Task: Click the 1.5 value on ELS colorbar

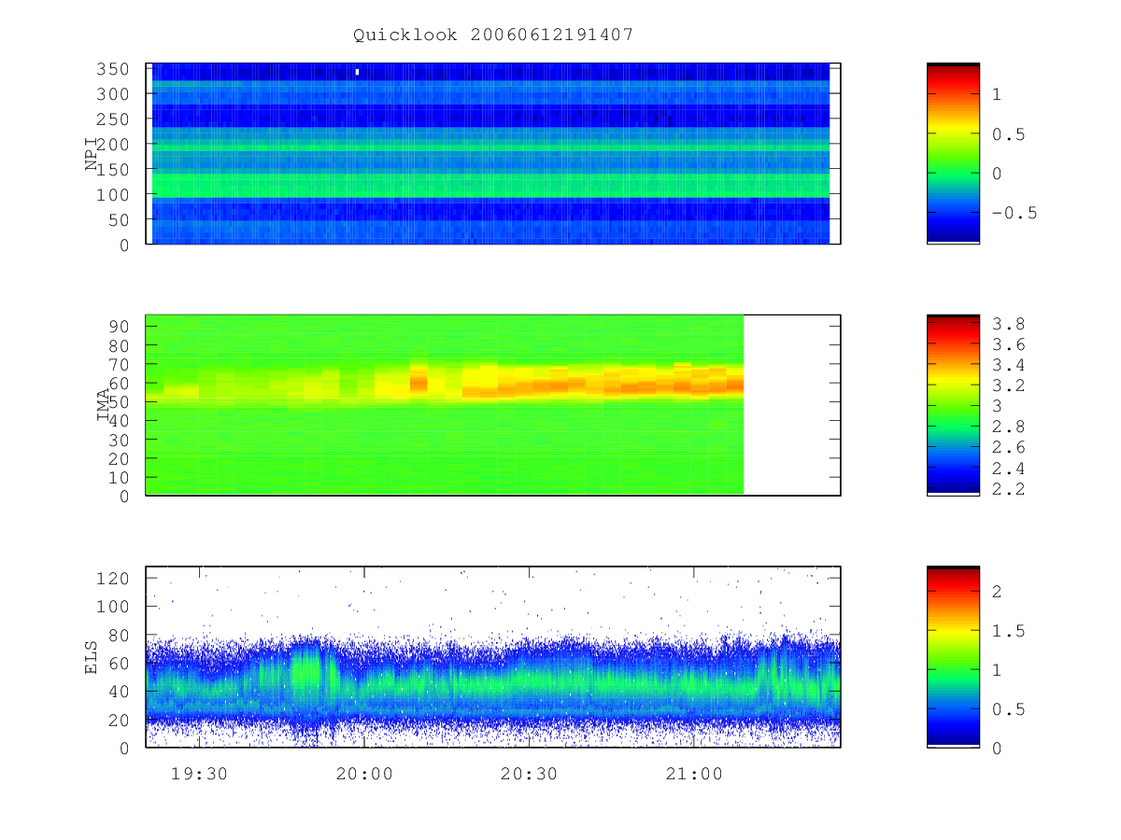Action: click(1005, 631)
